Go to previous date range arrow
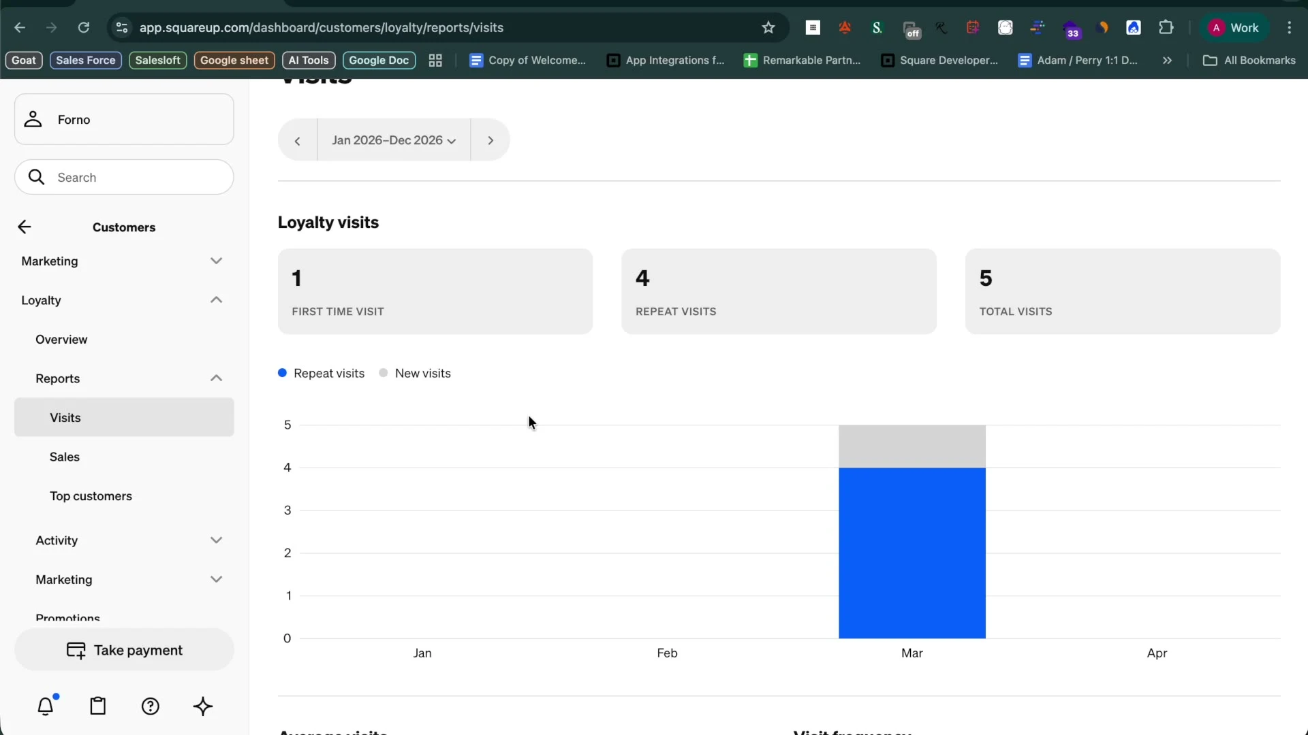The image size is (1308, 735). [x=298, y=140]
